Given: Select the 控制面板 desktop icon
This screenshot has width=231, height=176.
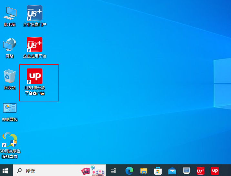Looking at the screenshot, I should (10, 109).
